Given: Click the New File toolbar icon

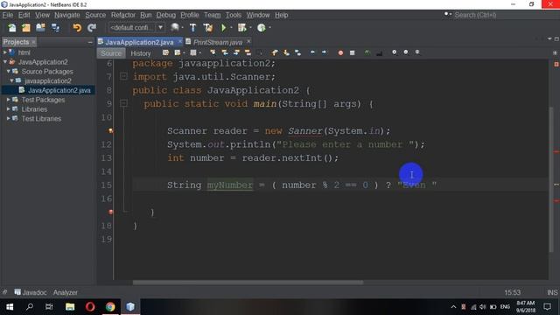Looking at the screenshot, I should pos(11,28).
